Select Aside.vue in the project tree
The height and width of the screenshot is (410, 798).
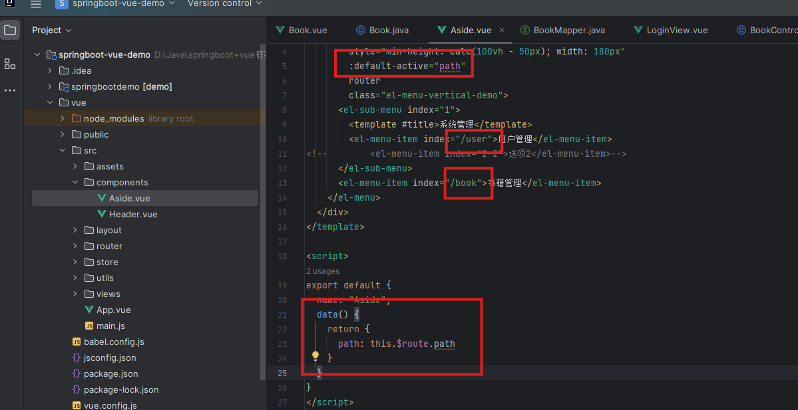click(x=145, y=198)
